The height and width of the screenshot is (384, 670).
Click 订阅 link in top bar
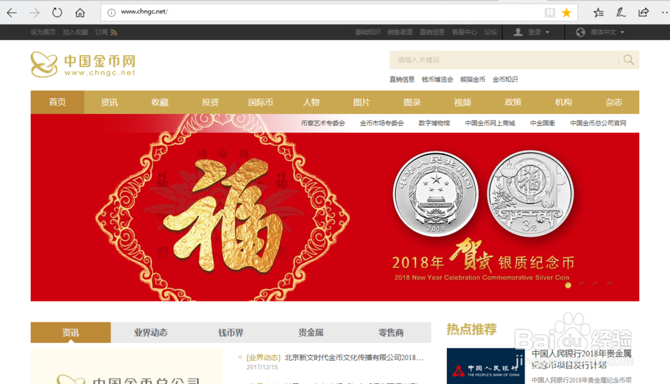click(101, 32)
